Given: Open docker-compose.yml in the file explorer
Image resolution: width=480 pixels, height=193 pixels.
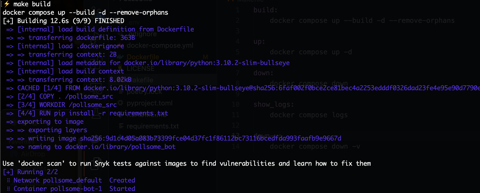Looking at the screenshot, I should 160,45.
